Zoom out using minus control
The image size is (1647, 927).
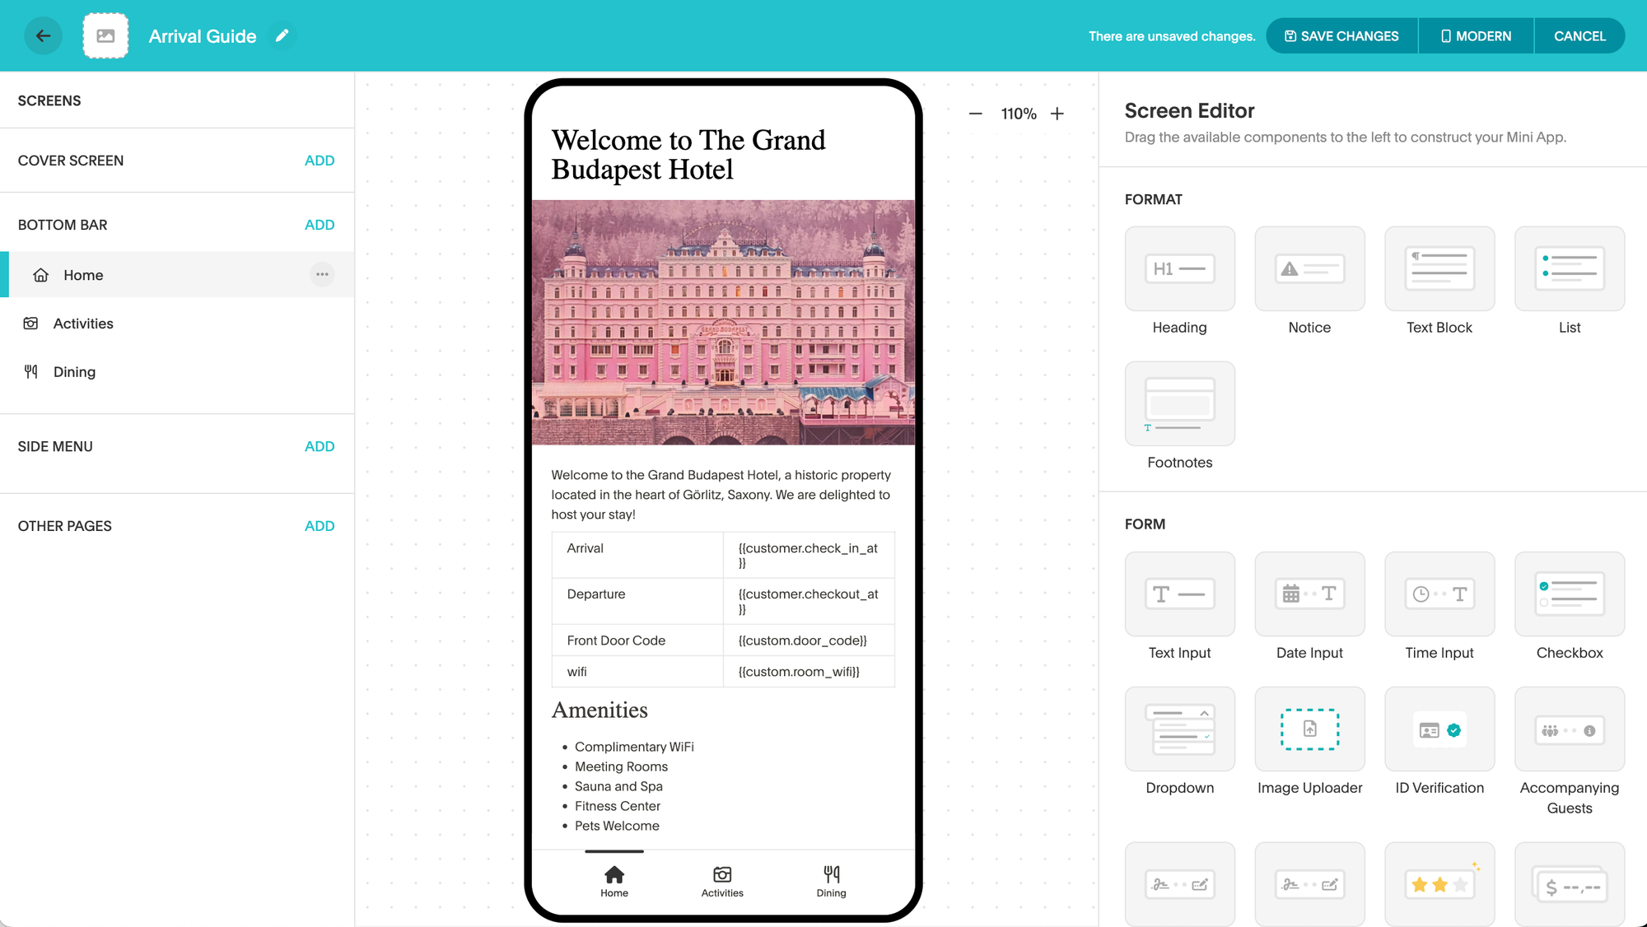(x=974, y=113)
